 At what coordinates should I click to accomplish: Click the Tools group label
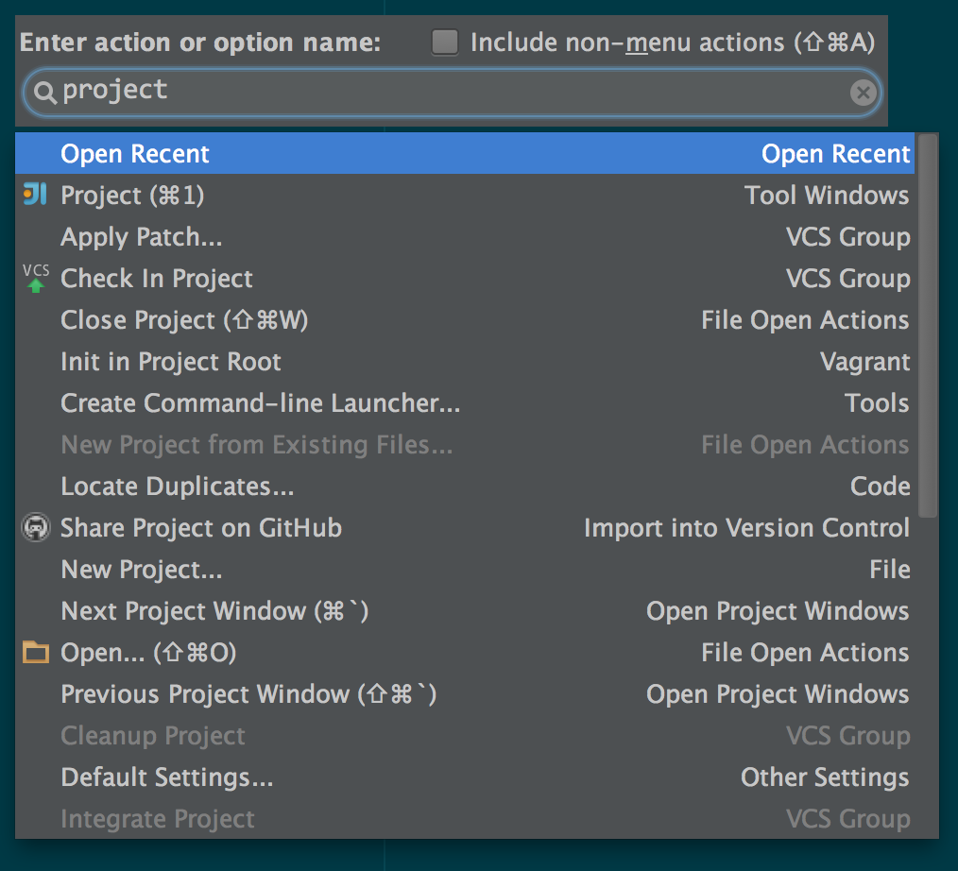point(877,403)
